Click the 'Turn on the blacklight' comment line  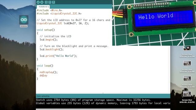click(x=74, y=46)
